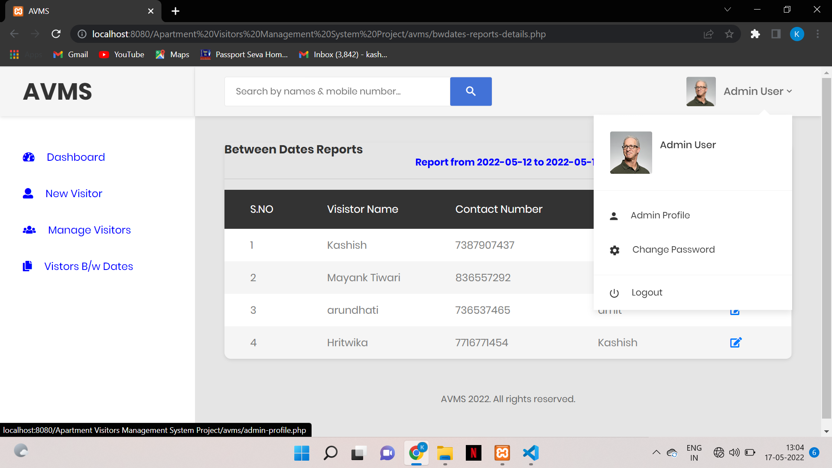Open the Manage Visitors link
The height and width of the screenshot is (468, 832).
[x=89, y=230]
